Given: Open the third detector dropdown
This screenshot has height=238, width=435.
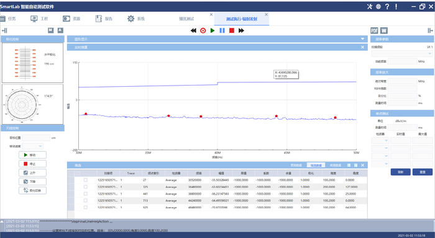Looking at the screenshot, I should click(380, 156).
